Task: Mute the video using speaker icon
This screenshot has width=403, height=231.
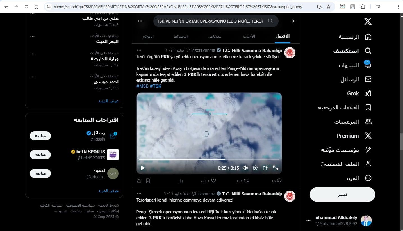Action: coord(245,168)
